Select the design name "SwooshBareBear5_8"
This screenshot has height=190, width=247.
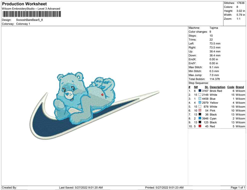click(29, 20)
